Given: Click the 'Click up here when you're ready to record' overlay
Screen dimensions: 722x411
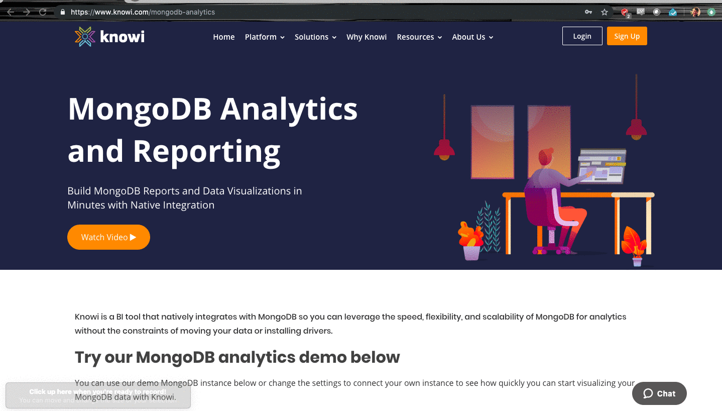Looking at the screenshot, I should coord(98,395).
